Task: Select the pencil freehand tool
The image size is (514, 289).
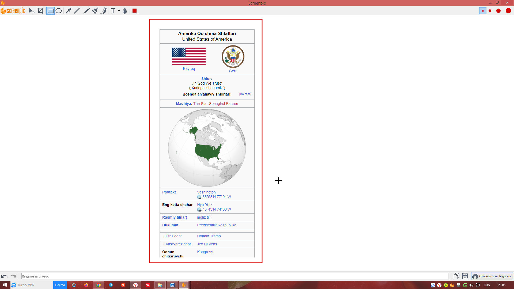Action: 86,11
